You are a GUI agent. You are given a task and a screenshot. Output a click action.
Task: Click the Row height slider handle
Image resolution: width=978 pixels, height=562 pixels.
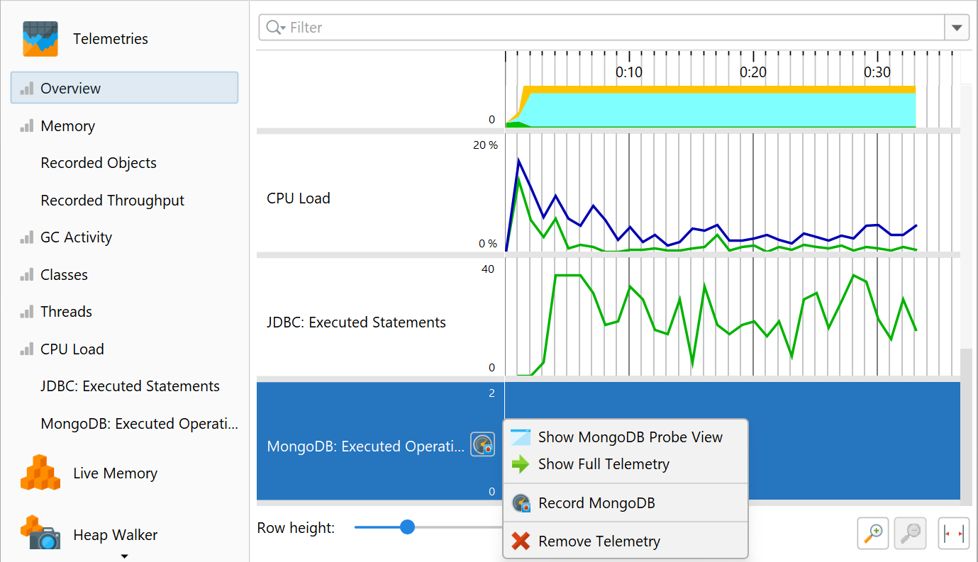click(x=407, y=527)
